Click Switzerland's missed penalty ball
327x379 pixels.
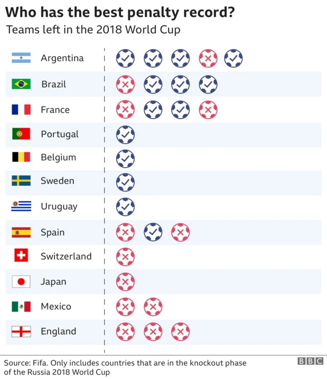tap(125, 257)
